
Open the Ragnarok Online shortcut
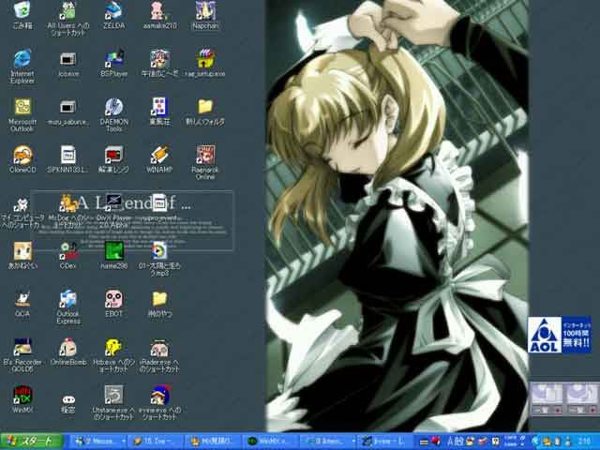(x=204, y=156)
